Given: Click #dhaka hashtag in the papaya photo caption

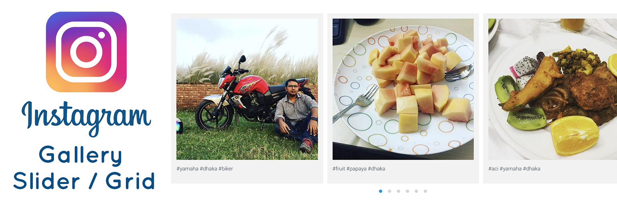Looking at the screenshot, I should (377, 169).
